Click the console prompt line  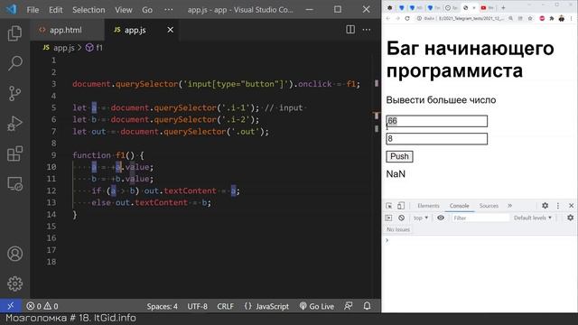coord(480,240)
